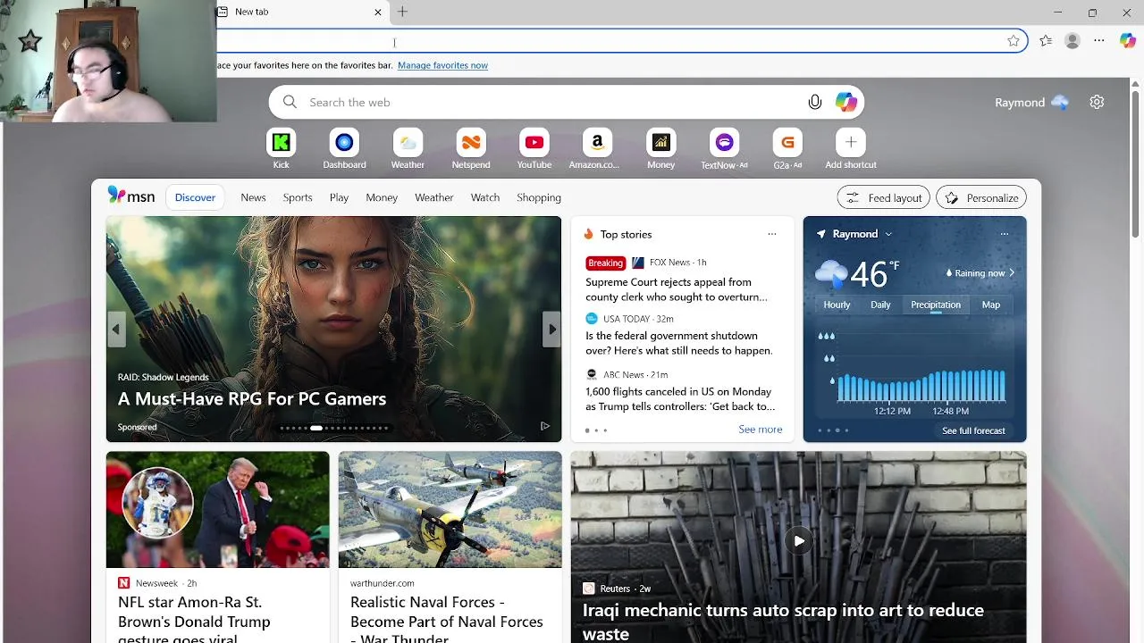Screen dimensions: 1144x643
Task: Go to previous carousel slide arrow
Action: [115, 330]
